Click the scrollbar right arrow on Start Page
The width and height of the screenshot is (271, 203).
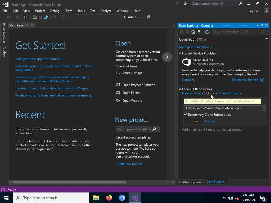[x=173, y=182]
